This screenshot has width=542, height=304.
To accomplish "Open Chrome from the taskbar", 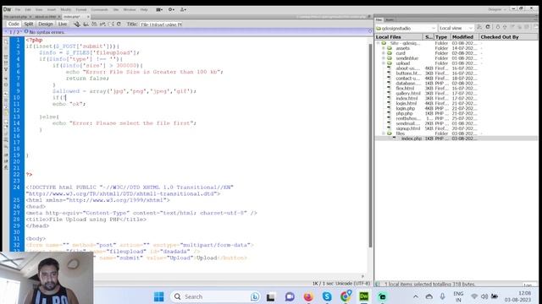I will (x=346, y=296).
